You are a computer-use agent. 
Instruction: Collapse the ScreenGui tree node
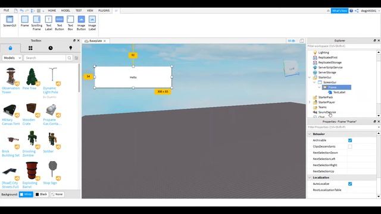[x=314, y=82]
